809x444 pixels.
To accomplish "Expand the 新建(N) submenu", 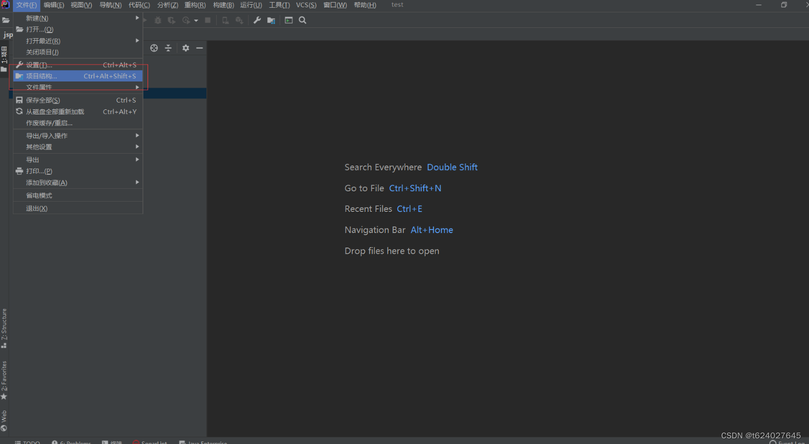I will [x=78, y=18].
